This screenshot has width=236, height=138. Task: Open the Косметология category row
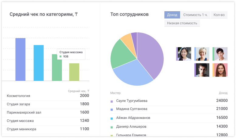48,96
